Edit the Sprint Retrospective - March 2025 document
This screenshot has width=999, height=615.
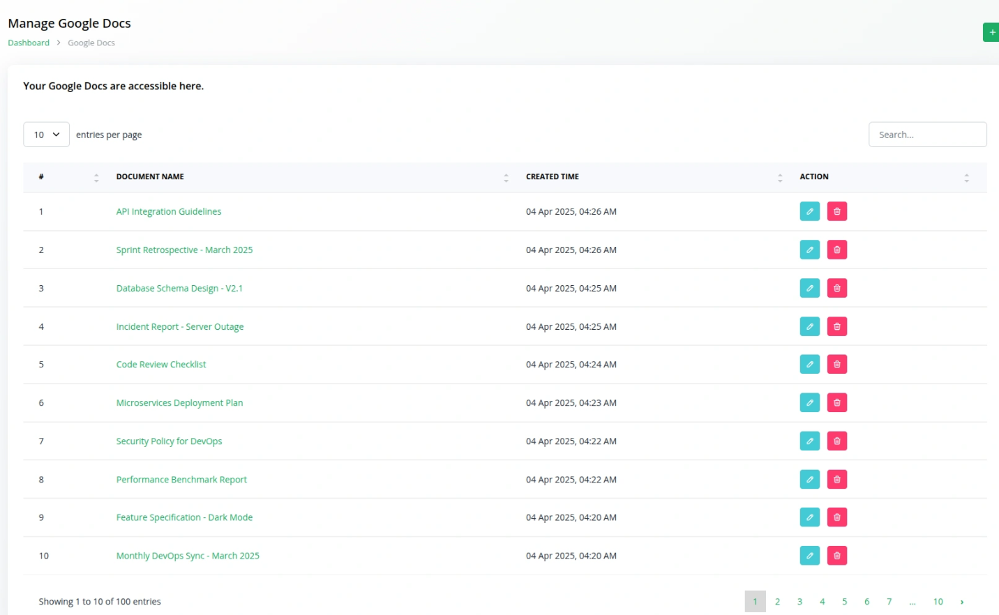(x=809, y=250)
